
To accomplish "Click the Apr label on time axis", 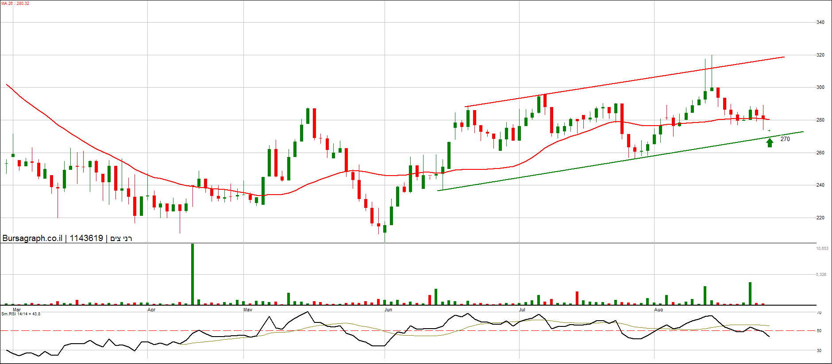I will pos(151,310).
